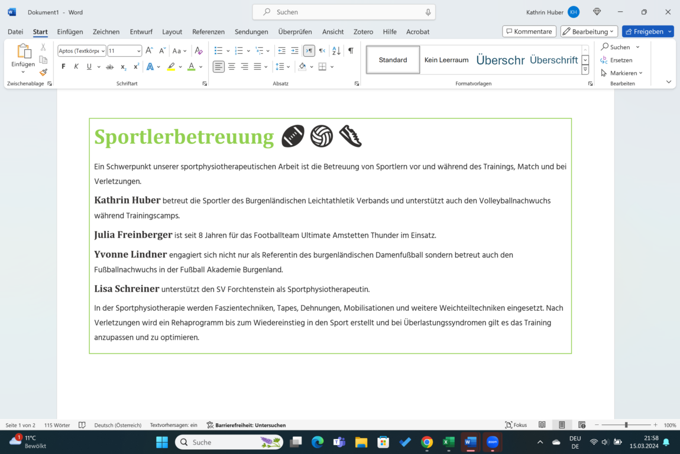Center-align the paragraph text
The image size is (680, 454).
[x=232, y=67]
